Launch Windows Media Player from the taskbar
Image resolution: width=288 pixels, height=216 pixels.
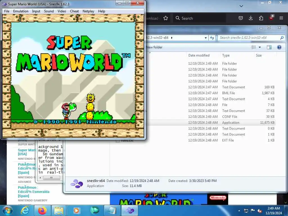point(76,210)
